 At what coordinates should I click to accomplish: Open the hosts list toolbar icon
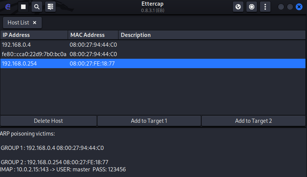click(50, 7)
